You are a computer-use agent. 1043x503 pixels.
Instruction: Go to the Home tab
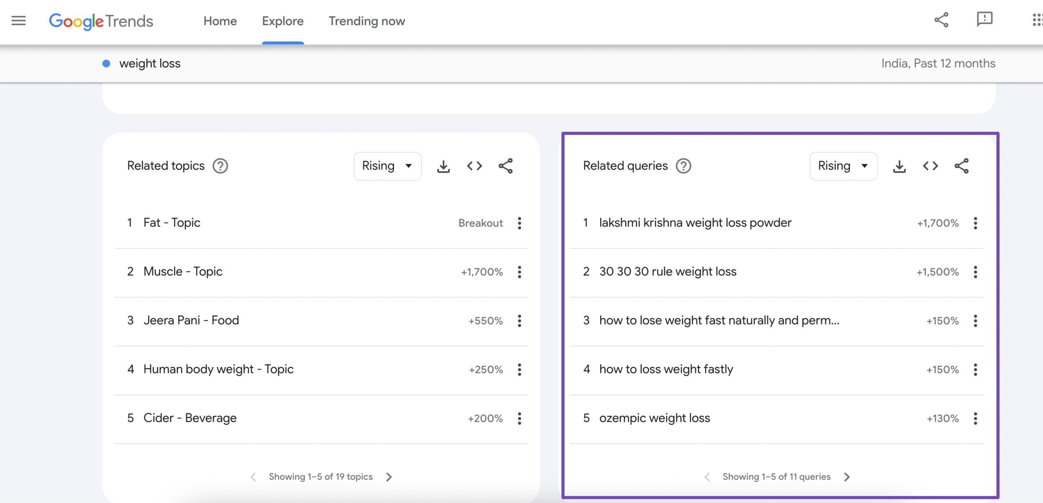(x=220, y=21)
